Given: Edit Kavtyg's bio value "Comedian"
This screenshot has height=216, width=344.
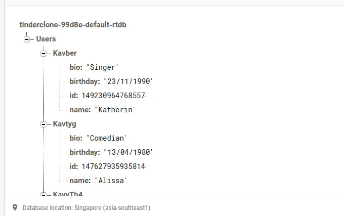Looking at the screenshot, I should pyautogui.click(x=106, y=138).
